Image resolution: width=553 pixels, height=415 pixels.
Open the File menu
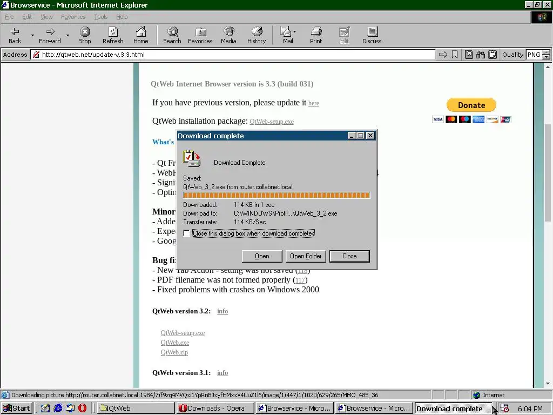point(9,17)
